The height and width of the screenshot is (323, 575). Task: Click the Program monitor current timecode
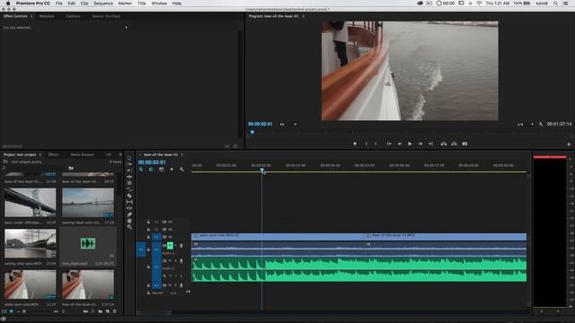tap(260, 124)
